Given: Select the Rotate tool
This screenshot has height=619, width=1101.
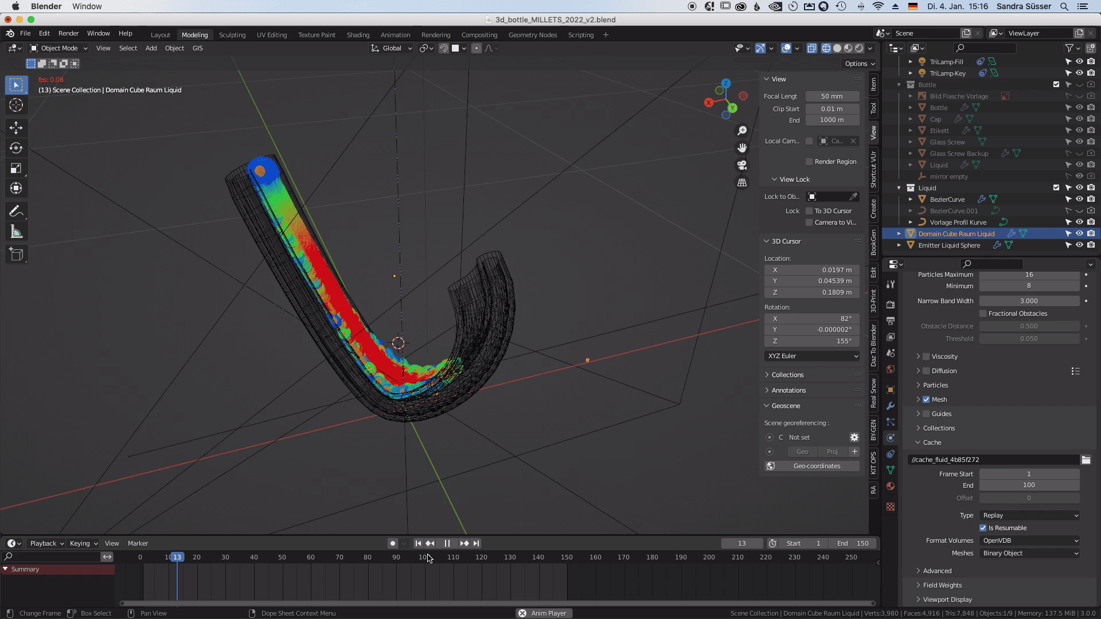Looking at the screenshot, I should 16,148.
